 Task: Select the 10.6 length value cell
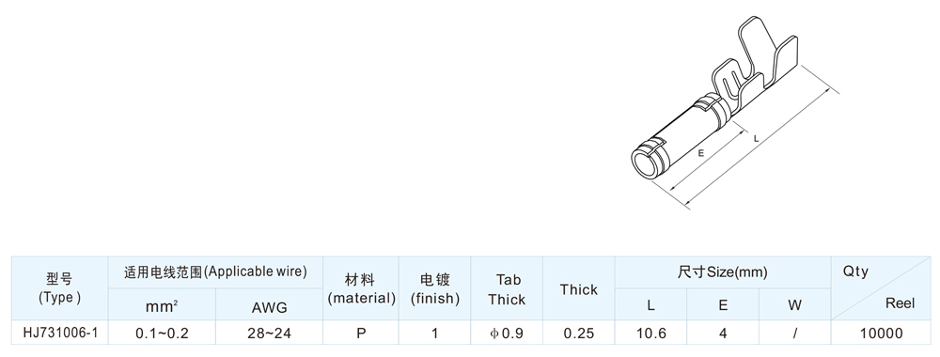pyautogui.click(x=651, y=333)
